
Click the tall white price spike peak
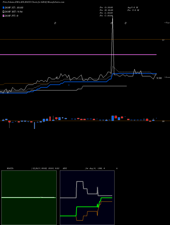pyautogui.click(x=113, y=16)
